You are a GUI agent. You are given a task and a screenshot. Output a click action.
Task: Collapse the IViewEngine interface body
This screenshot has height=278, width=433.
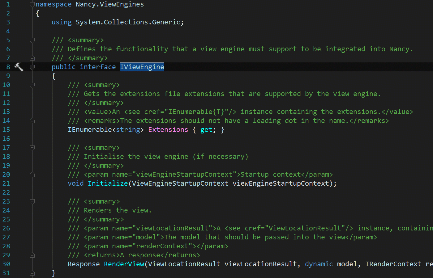[x=32, y=67]
